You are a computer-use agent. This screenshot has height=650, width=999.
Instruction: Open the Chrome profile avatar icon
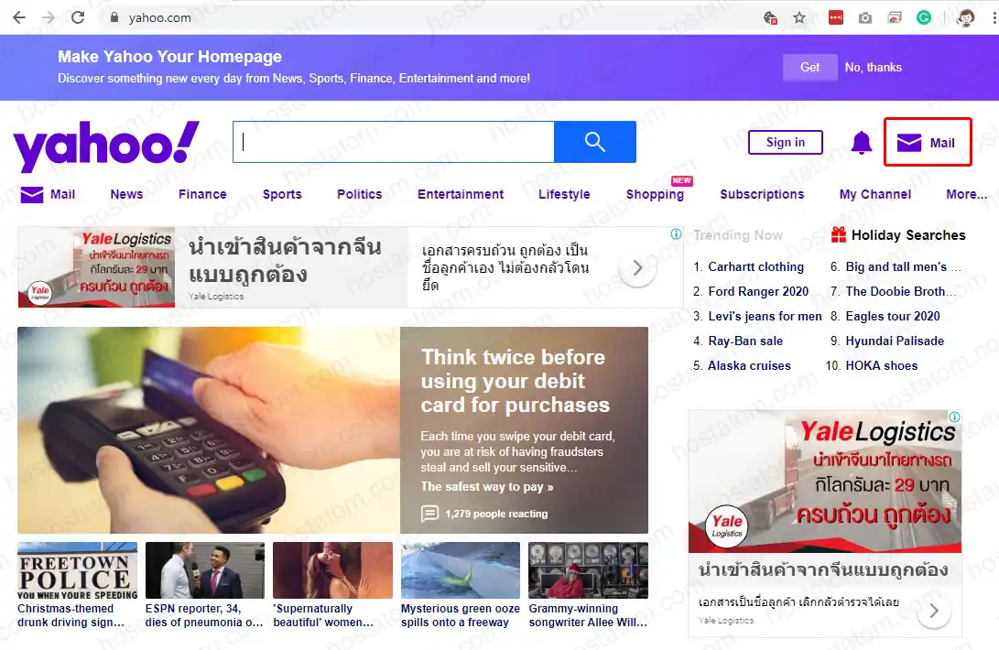[x=965, y=17]
